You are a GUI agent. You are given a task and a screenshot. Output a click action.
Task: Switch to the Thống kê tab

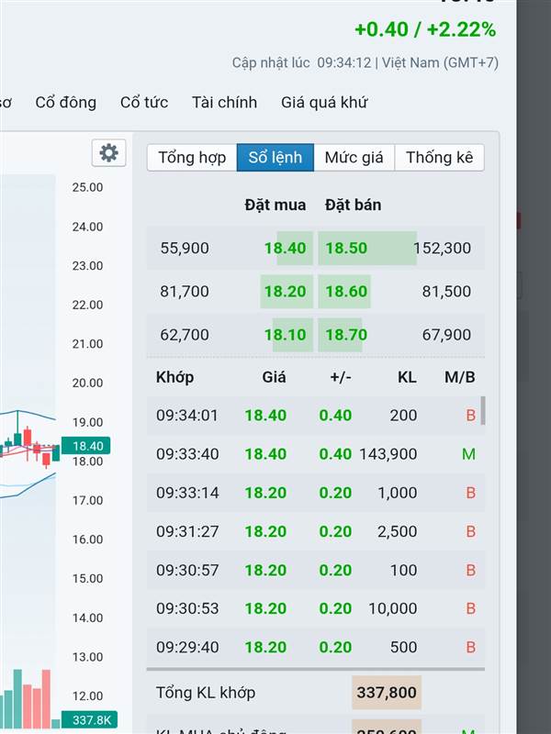pos(439,157)
